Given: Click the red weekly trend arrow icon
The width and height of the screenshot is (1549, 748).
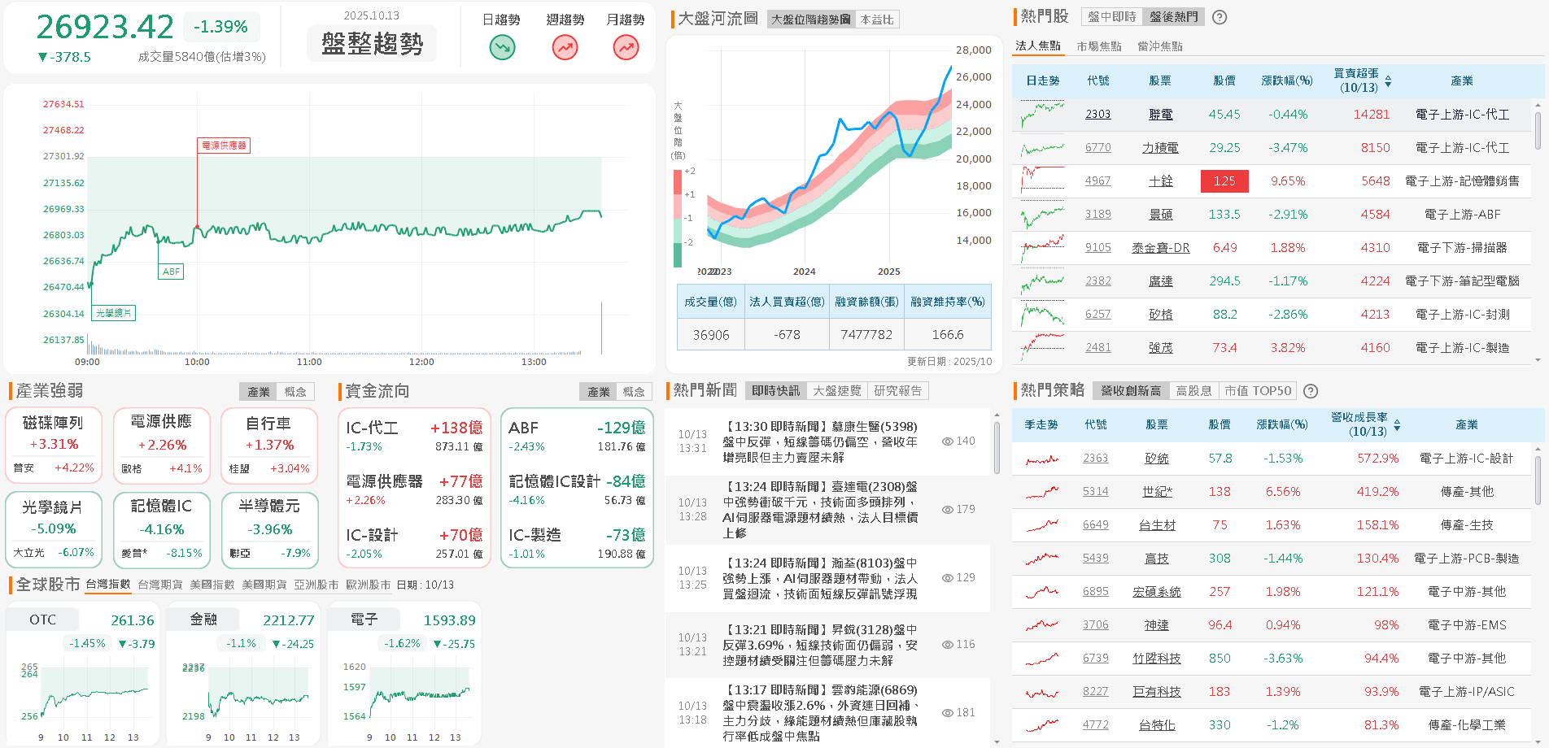Looking at the screenshot, I should coord(565,48).
